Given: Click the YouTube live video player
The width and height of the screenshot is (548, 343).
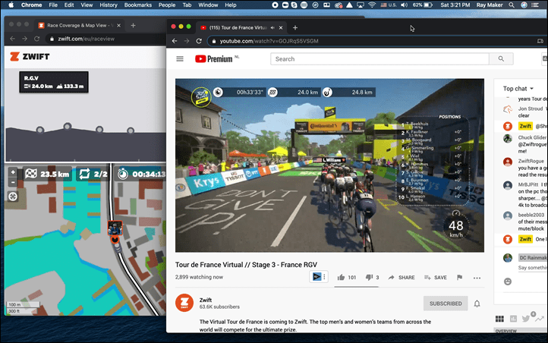Looking at the screenshot, I should pos(329,165).
